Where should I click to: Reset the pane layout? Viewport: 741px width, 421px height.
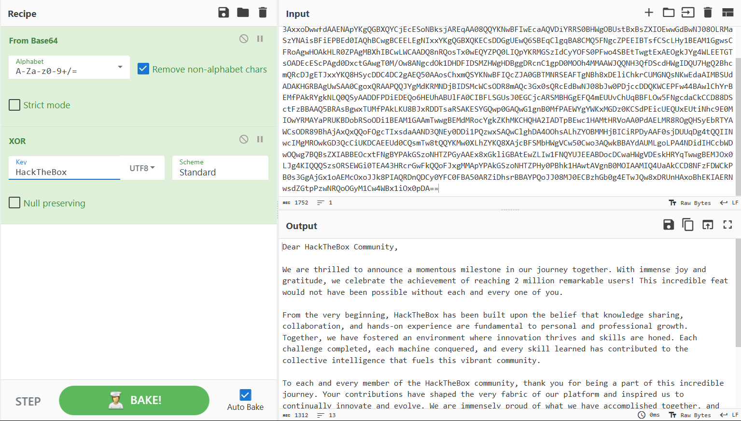click(x=727, y=13)
